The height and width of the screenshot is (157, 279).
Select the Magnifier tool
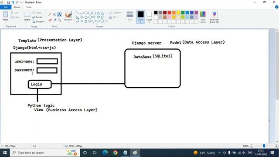[59, 20]
